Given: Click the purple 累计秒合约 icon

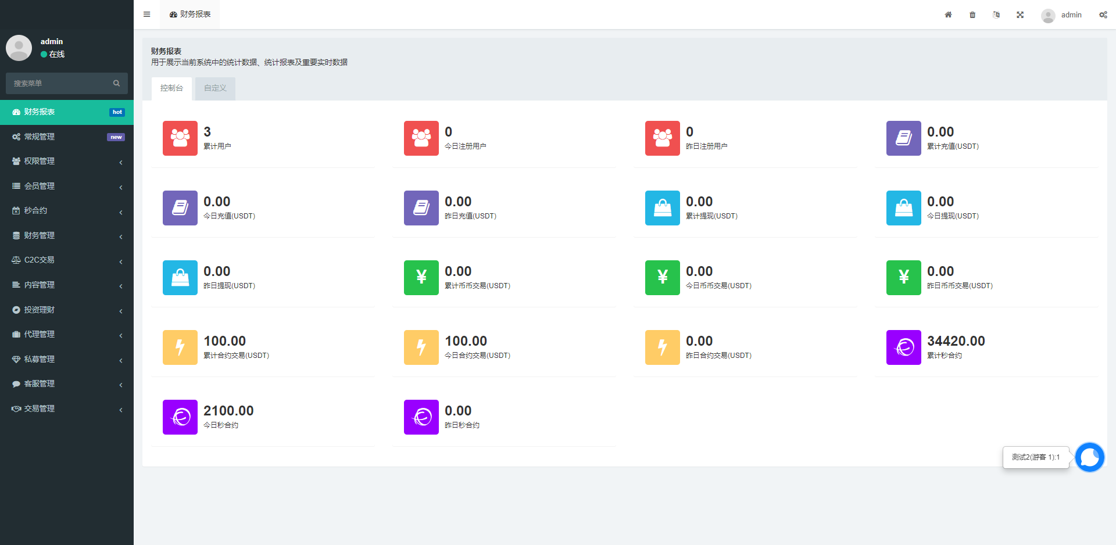Looking at the screenshot, I should click(903, 347).
